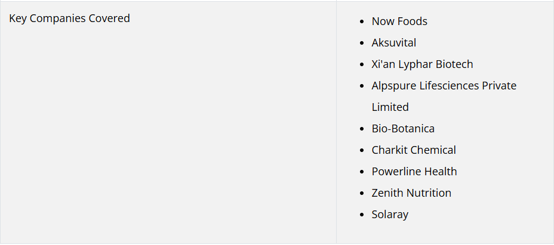554x245 pixels.
Task: Select the Now Foods list entry
Action: click(399, 21)
